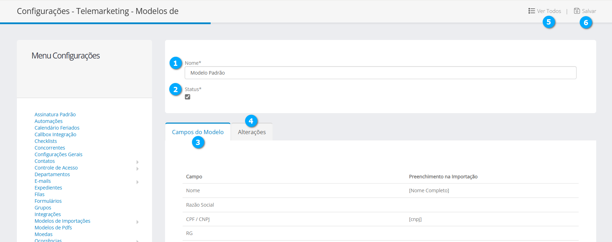Image resolution: width=612 pixels, height=242 pixels.
Task: Open the Assinatura Padrão link
Action: click(x=55, y=115)
